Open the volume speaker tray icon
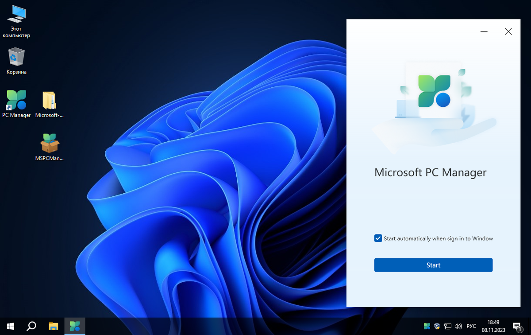 tap(458, 327)
